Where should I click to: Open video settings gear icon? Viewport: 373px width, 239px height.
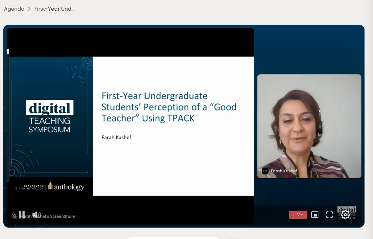pyautogui.click(x=345, y=215)
